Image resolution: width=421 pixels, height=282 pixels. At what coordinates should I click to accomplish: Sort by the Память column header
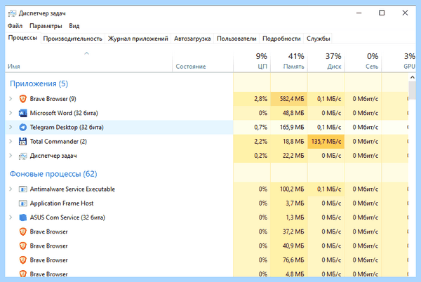point(289,62)
